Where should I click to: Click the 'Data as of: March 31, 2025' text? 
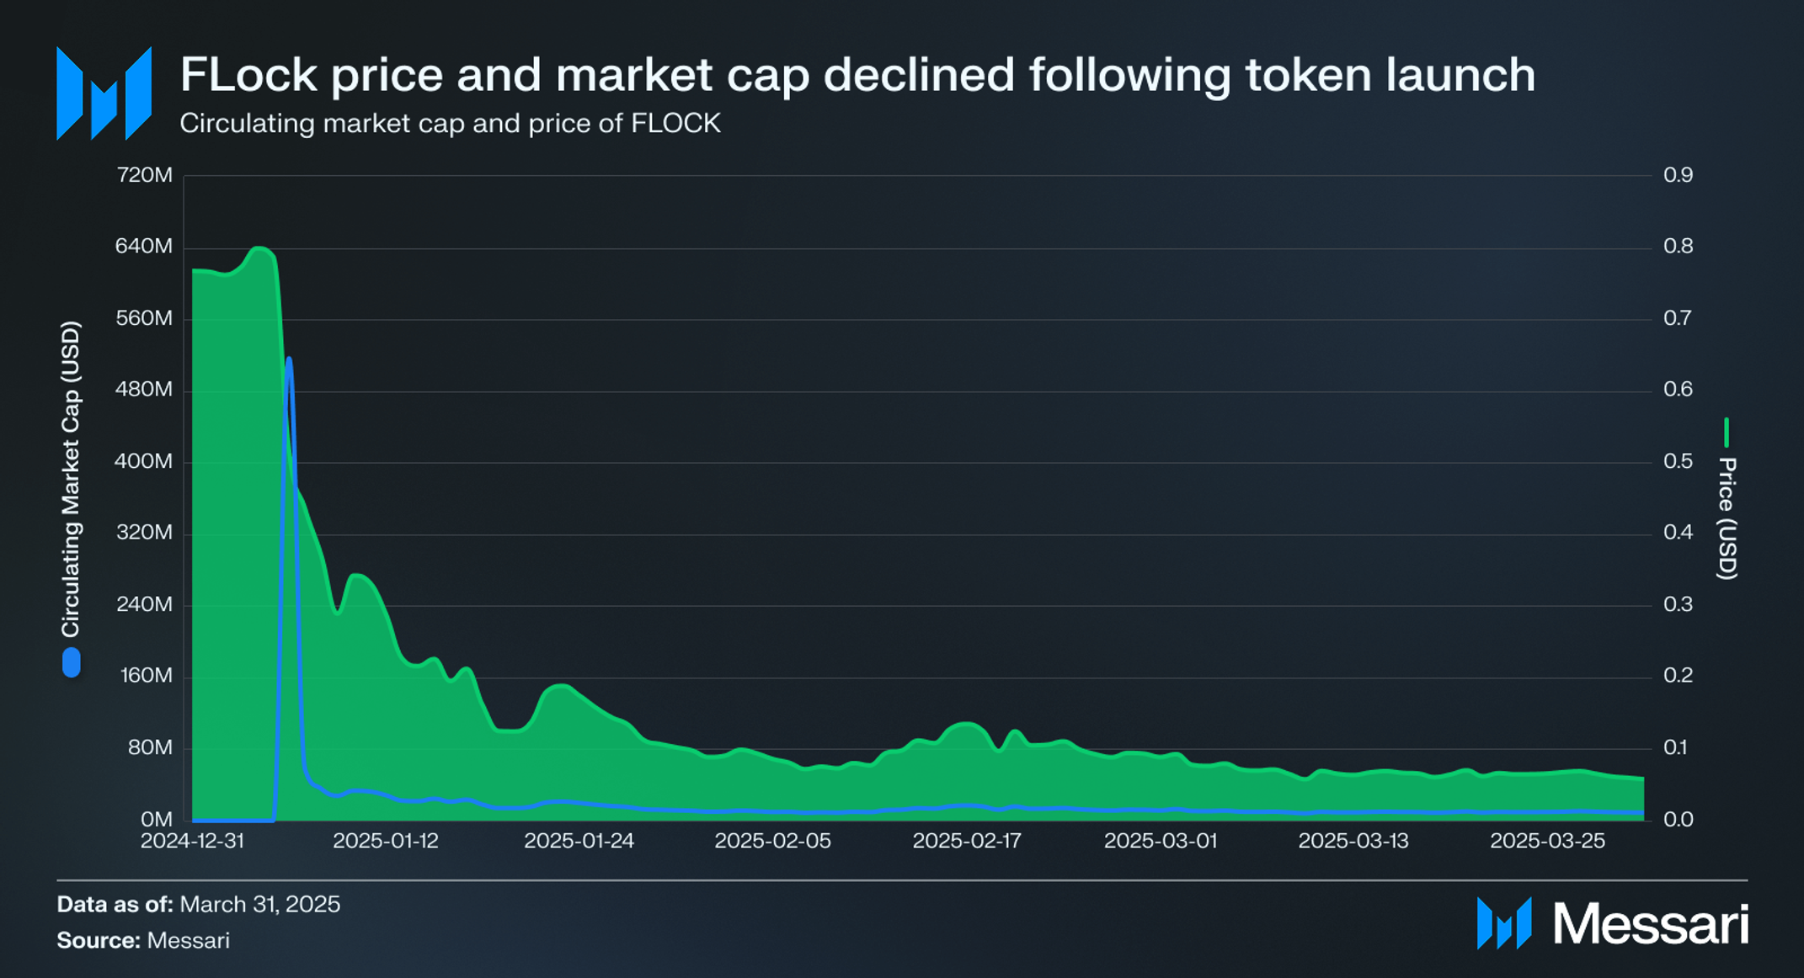pos(199,905)
